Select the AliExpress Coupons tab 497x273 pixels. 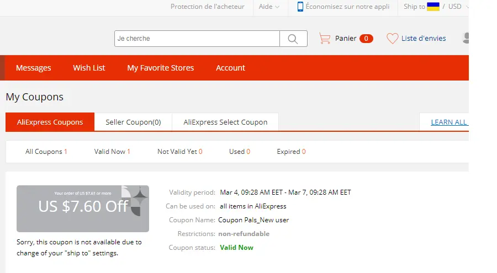pos(50,122)
